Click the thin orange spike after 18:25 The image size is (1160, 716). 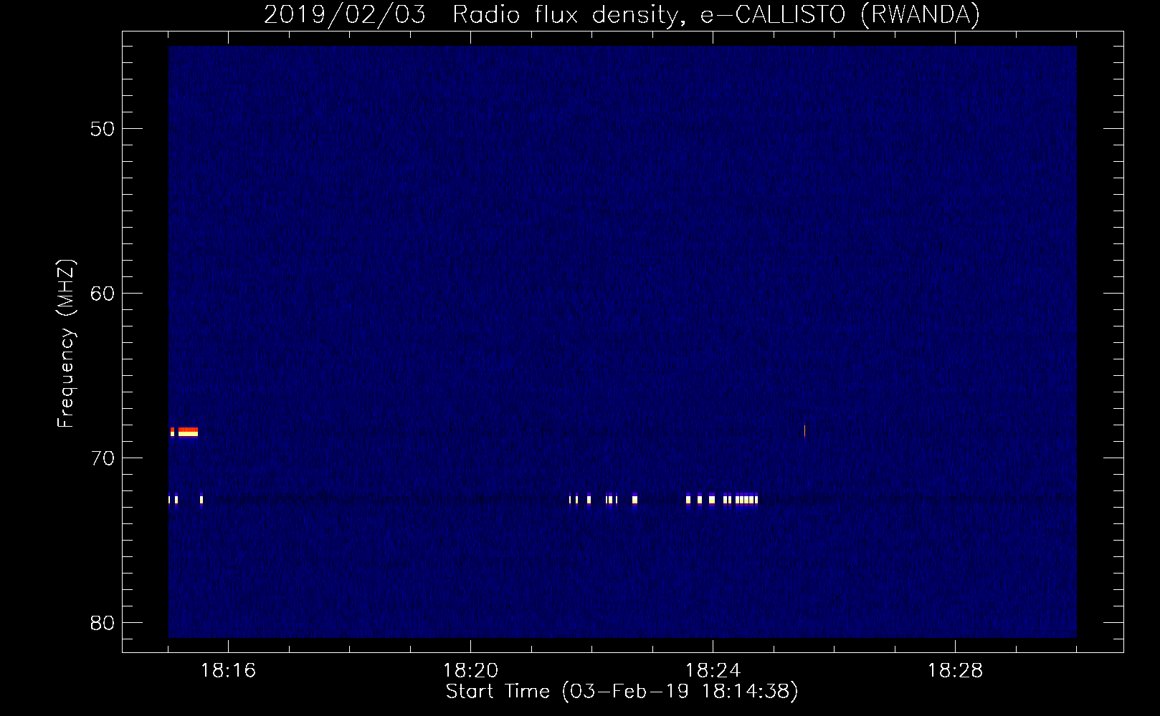804,430
